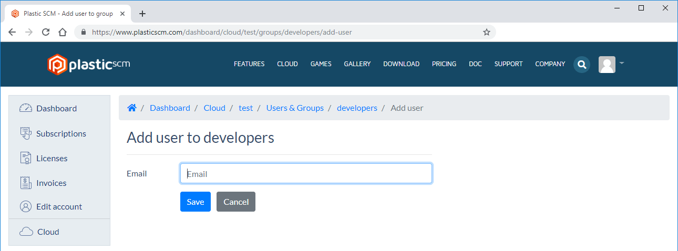Click the blue Save button
Viewport: 678px width, 251px height.
[x=196, y=202]
